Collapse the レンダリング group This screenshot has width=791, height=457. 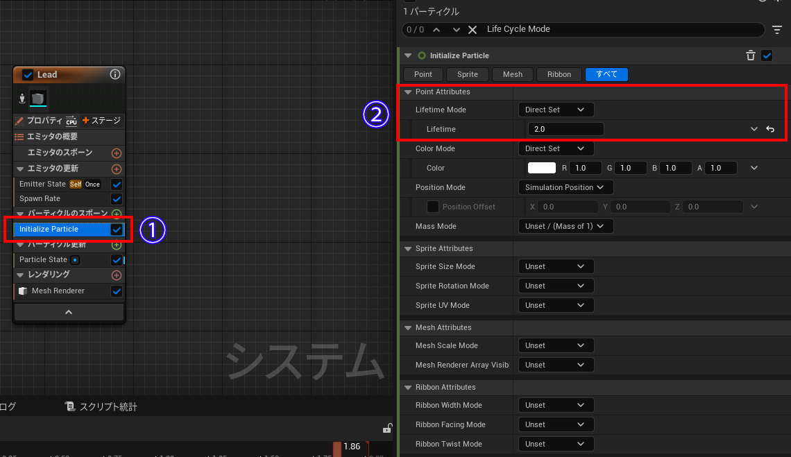pyautogui.click(x=20, y=275)
